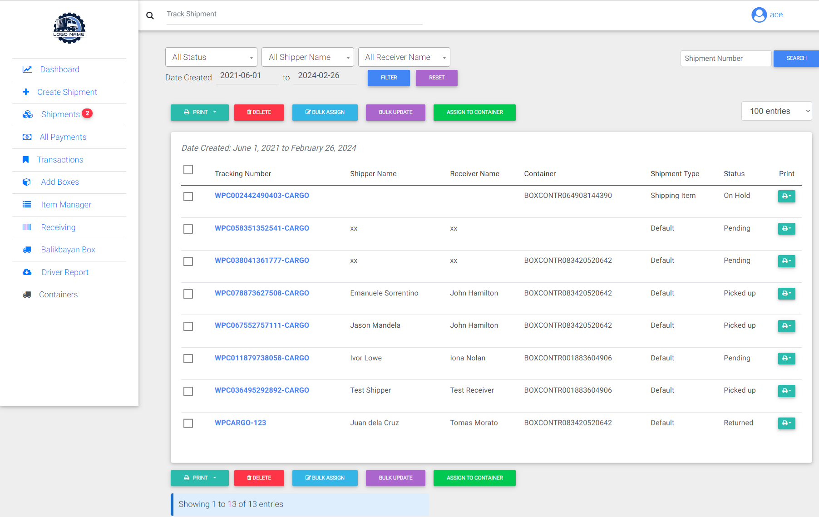This screenshot has width=819, height=517.
Task: Open Transactions in sidebar
Action: click(60, 160)
